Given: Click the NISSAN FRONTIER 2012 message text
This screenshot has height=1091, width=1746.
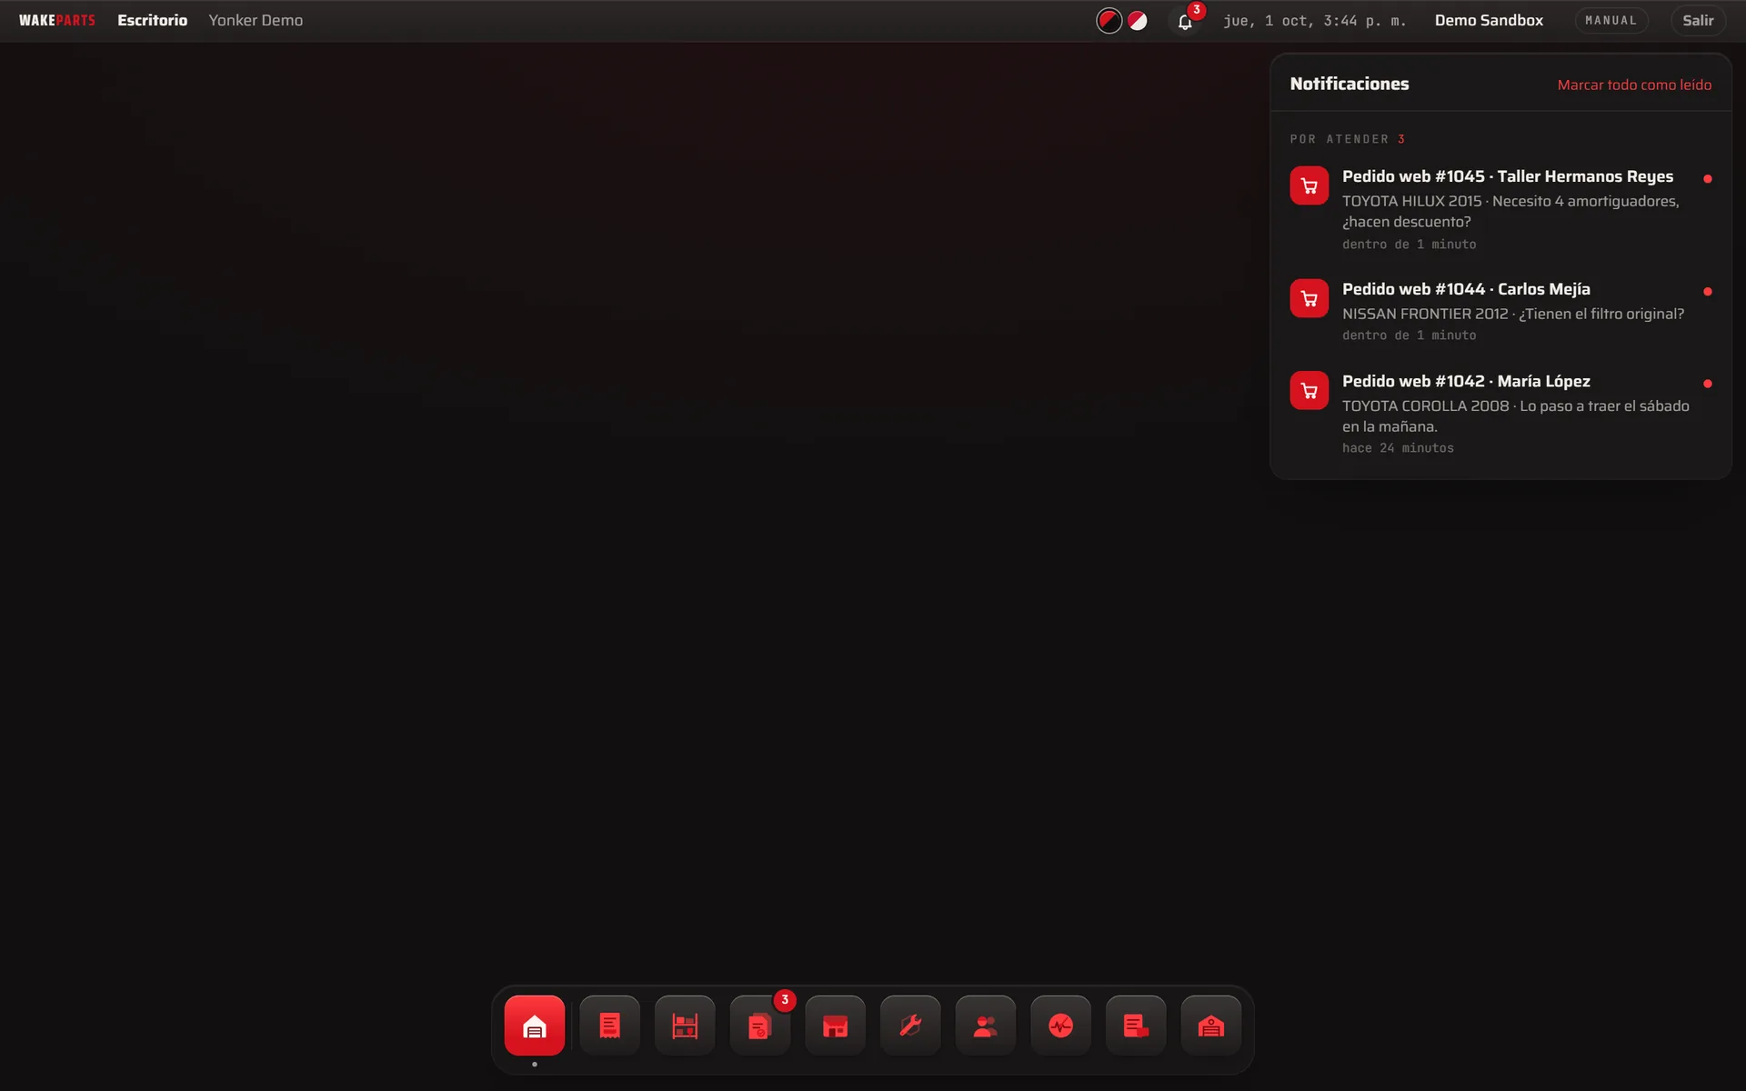Looking at the screenshot, I should point(1513,314).
